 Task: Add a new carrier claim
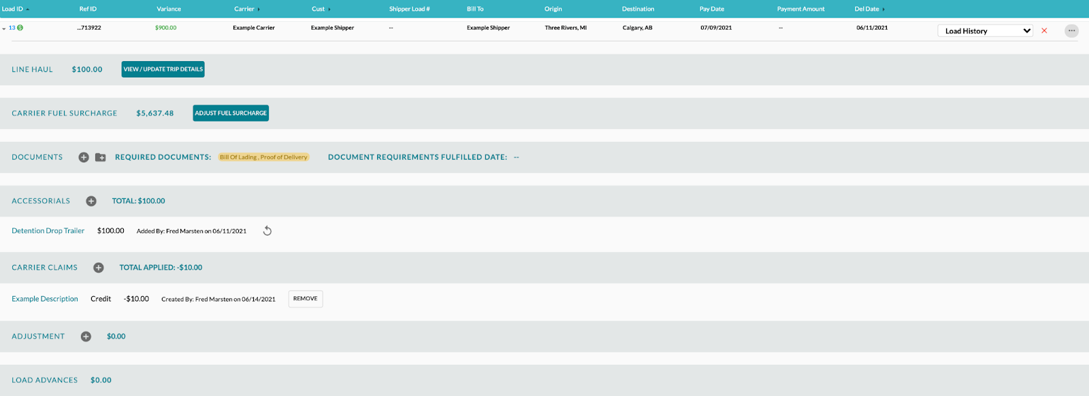[99, 268]
